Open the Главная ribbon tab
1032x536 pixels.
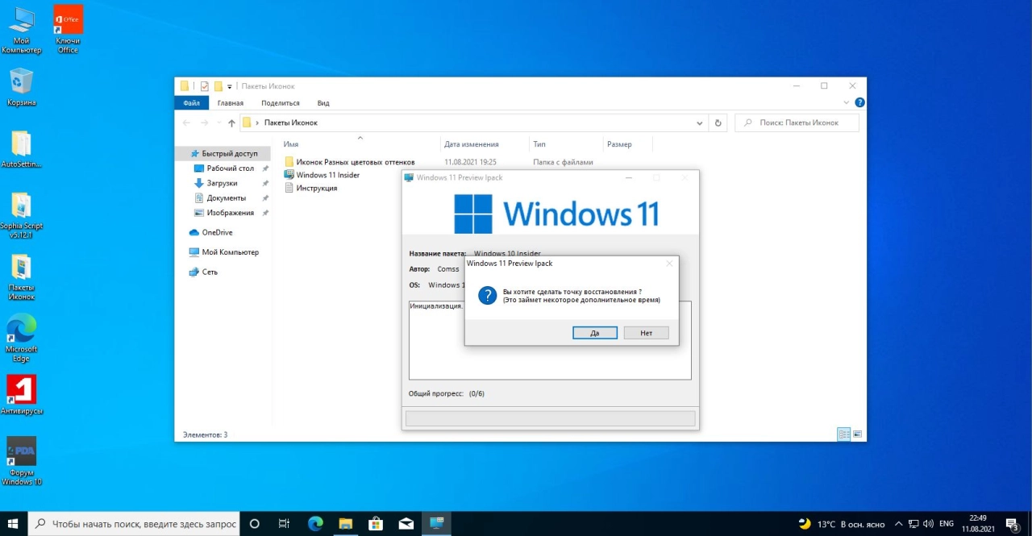tap(230, 103)
